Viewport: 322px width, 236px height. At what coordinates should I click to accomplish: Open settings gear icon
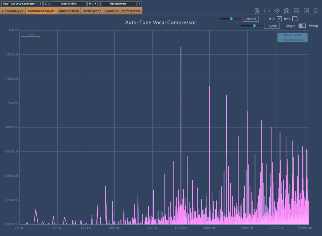[x=316, y=10]
